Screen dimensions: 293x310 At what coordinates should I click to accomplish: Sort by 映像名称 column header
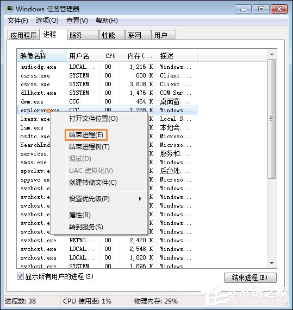tap(42, 56)
